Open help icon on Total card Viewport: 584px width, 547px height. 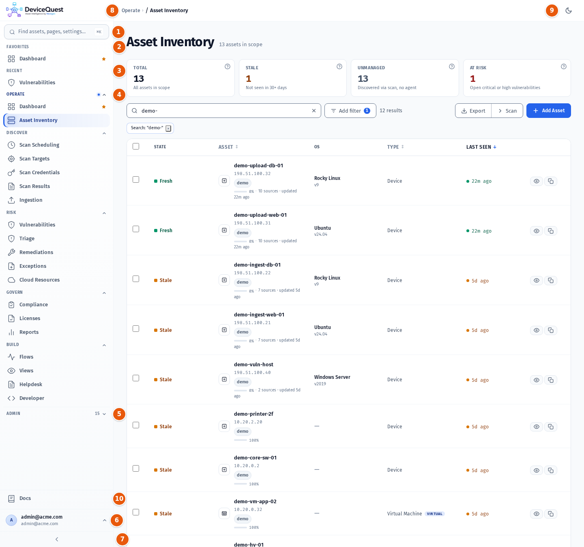click(228, 66)
